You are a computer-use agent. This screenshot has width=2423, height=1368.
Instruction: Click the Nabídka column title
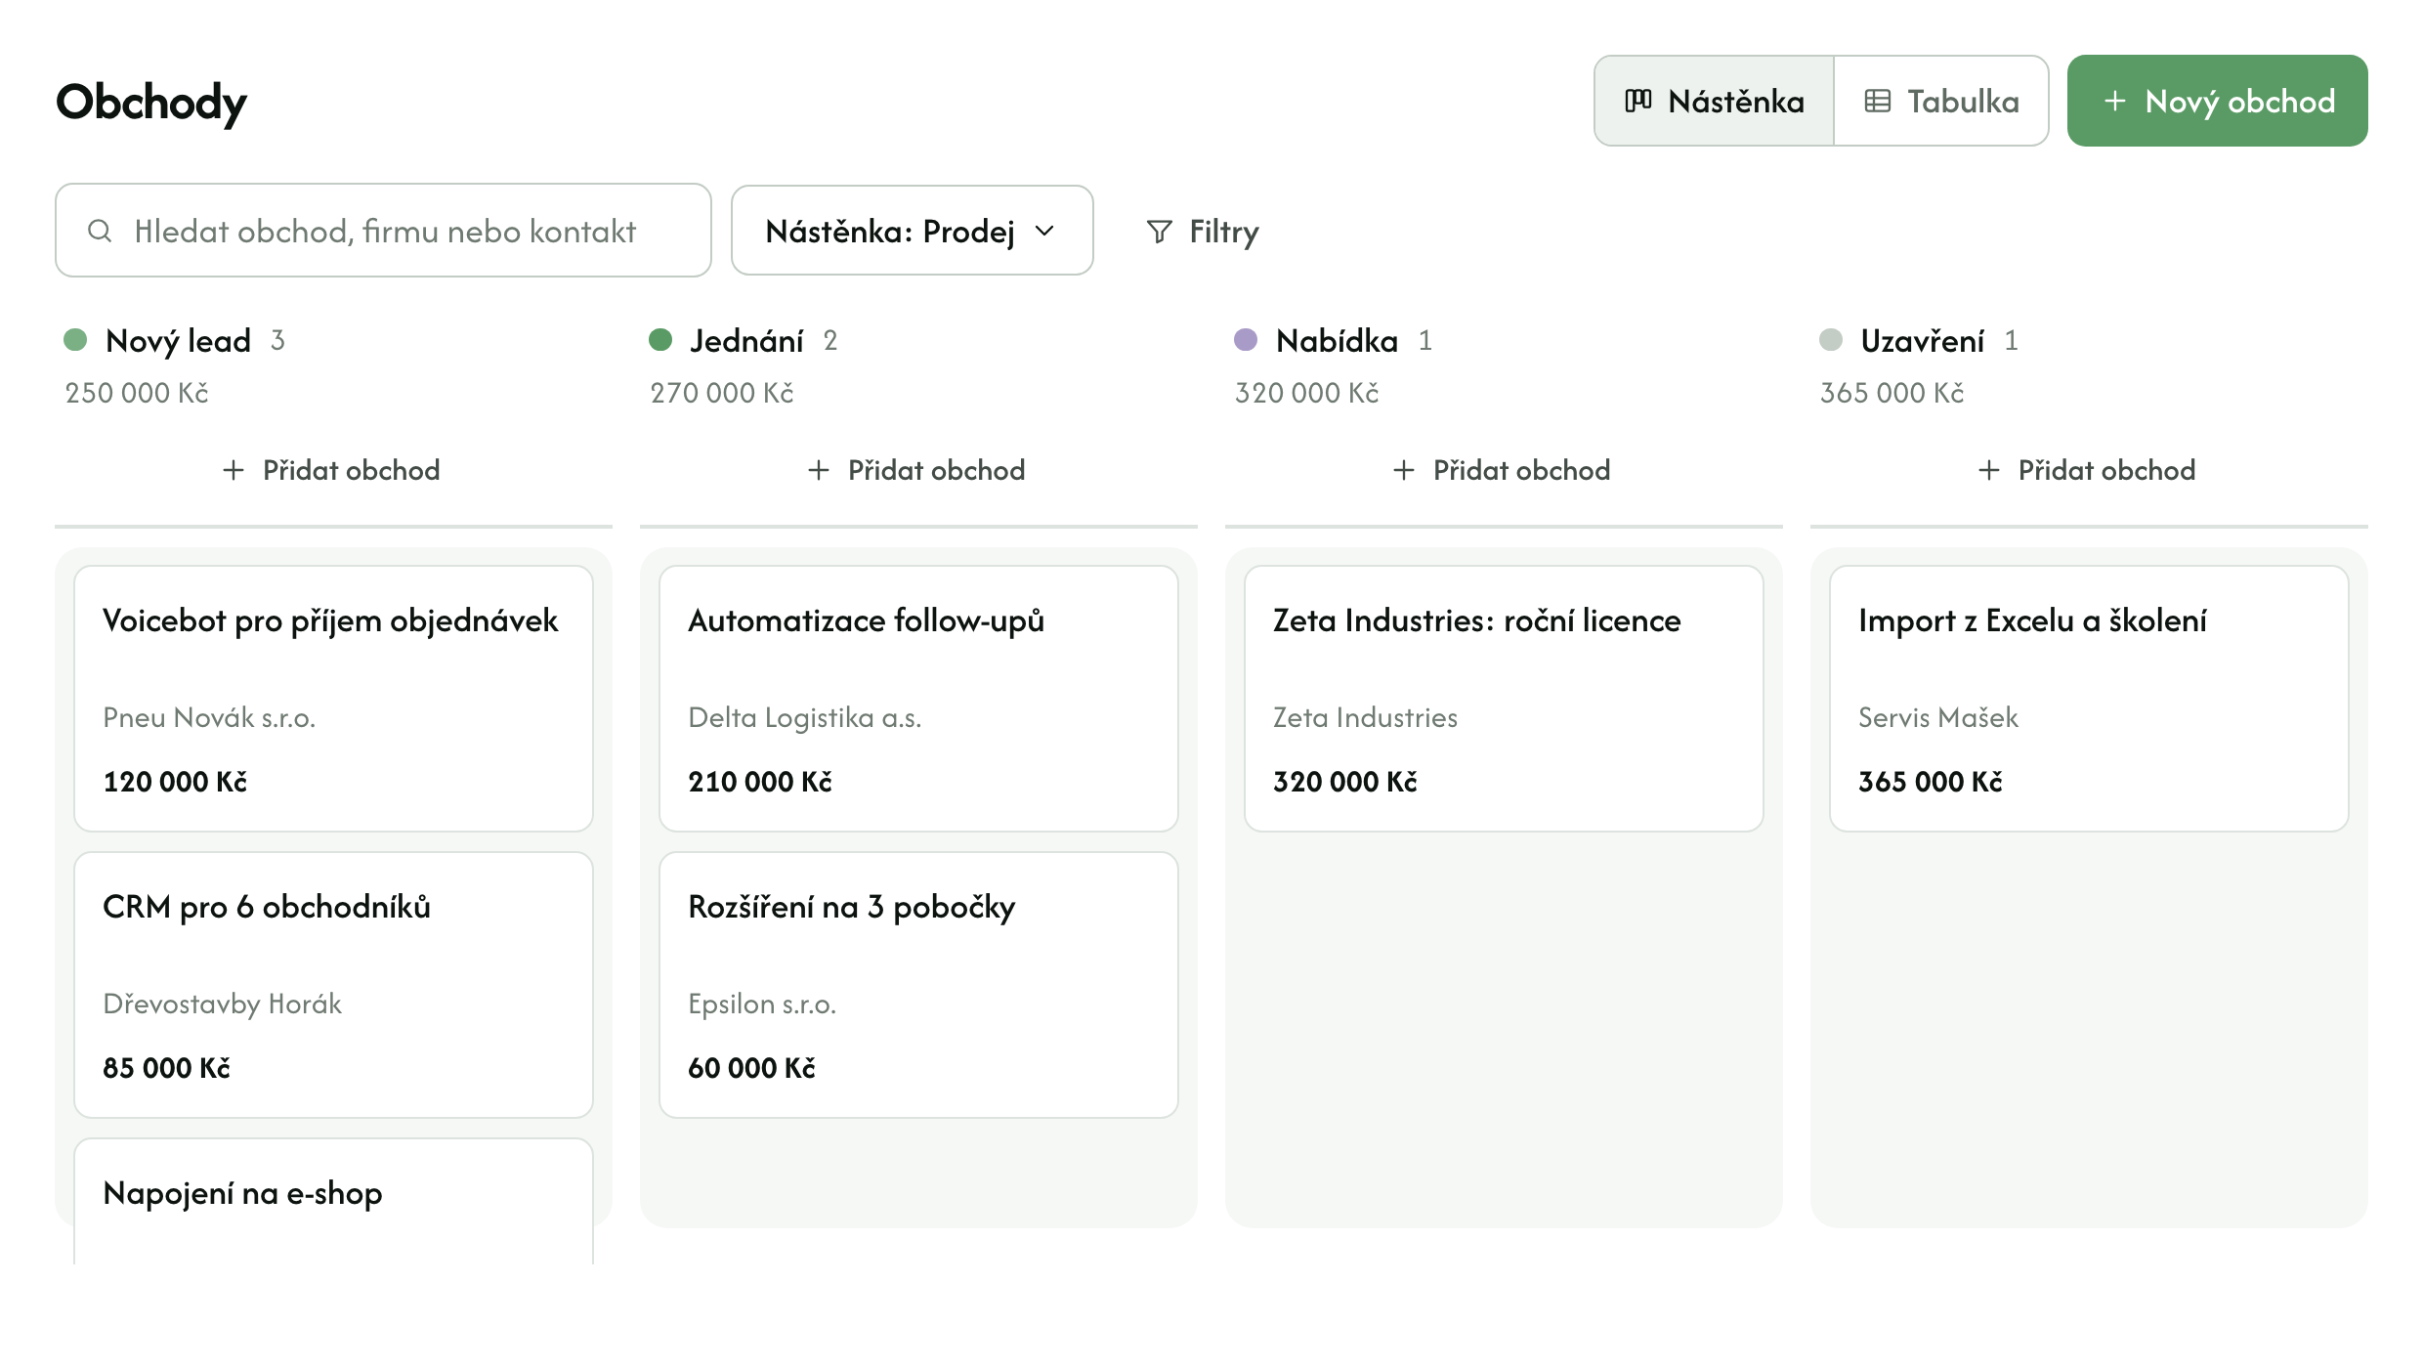[x=1337, y=340]
